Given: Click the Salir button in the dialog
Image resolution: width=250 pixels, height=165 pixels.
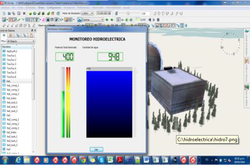Looking at the screenshot, I should 96,149.
